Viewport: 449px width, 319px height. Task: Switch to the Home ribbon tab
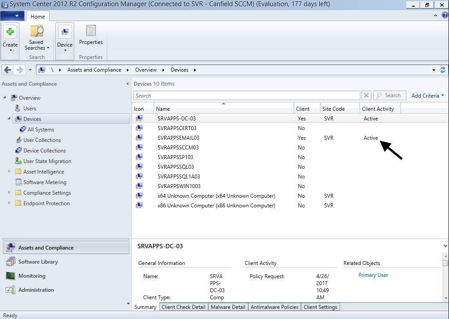point(38,16)
